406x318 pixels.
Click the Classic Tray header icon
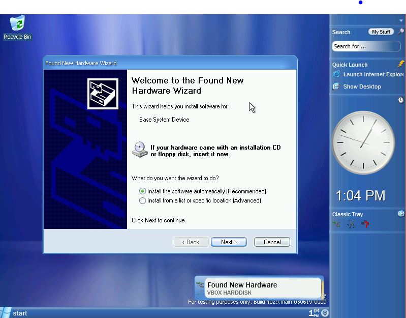point(401,214)
